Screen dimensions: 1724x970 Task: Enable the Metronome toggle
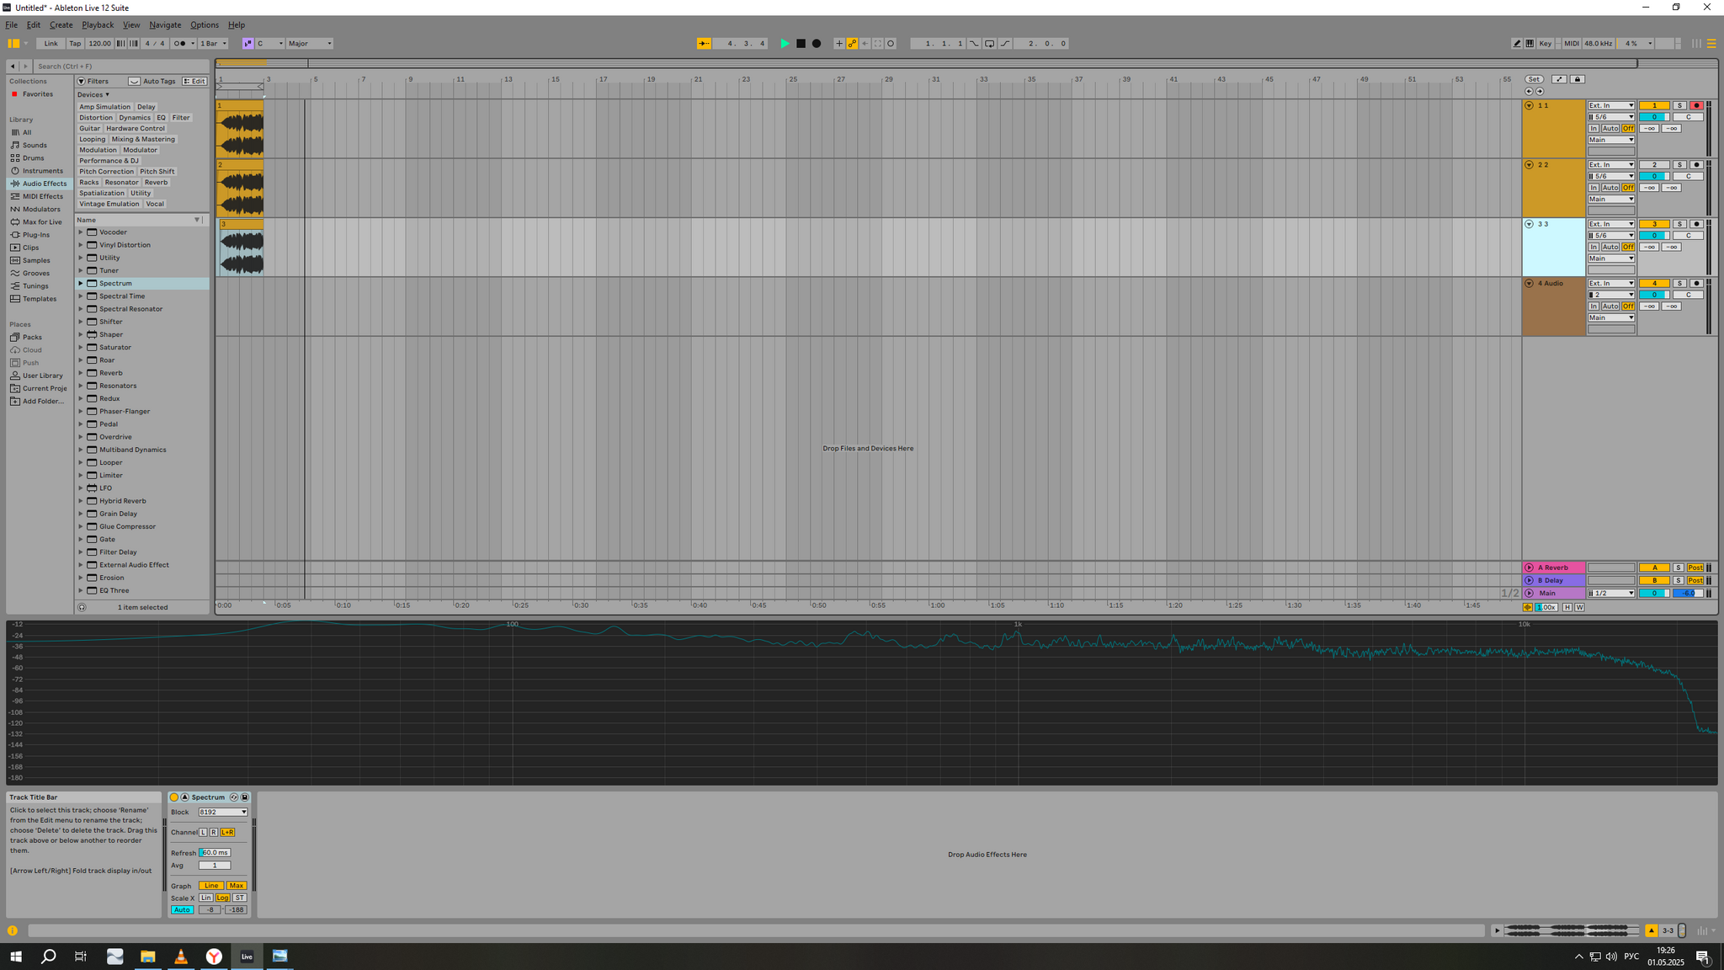point(179,44)
